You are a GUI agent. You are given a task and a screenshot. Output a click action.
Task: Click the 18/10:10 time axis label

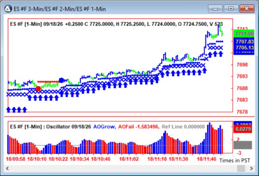tap(37, 159)
